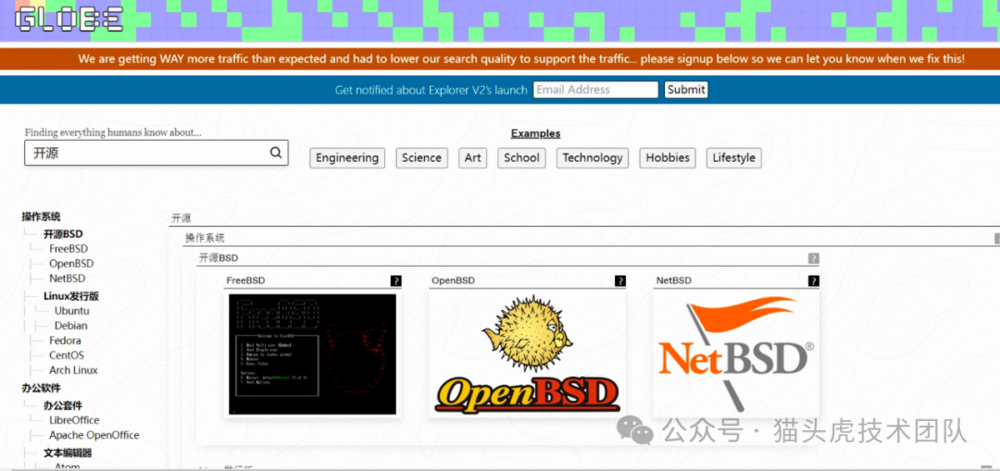This screenshot has height=471, width=1000.
Task: Click the search box containing 开源
Action: 156,153
